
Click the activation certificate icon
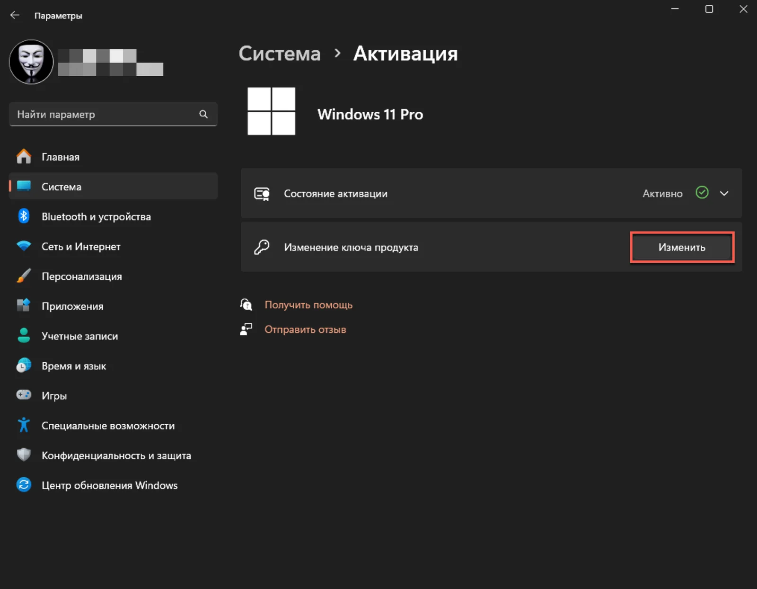click(x=262, y=194)
